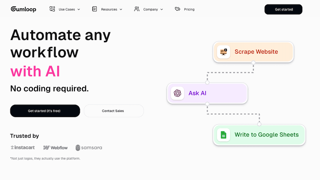320x180 pixels.
Task: Click the Company people icon
Action: [137, 9]
